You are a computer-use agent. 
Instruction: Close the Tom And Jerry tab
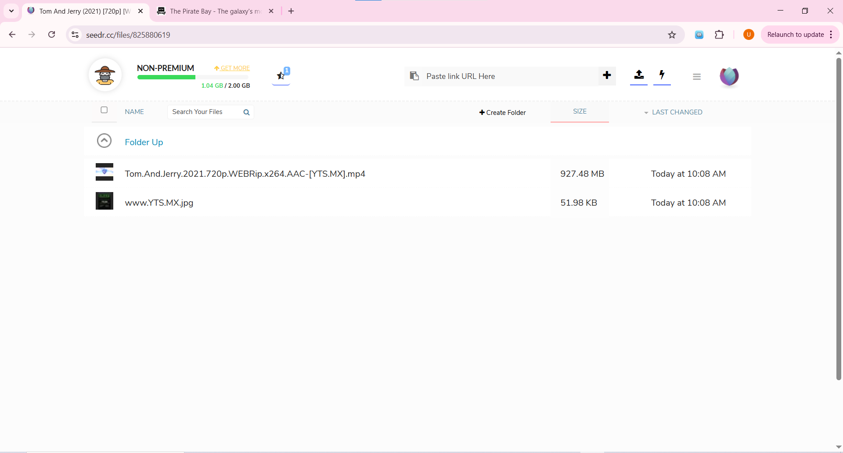pyautogui.click(x=140, y=11)
